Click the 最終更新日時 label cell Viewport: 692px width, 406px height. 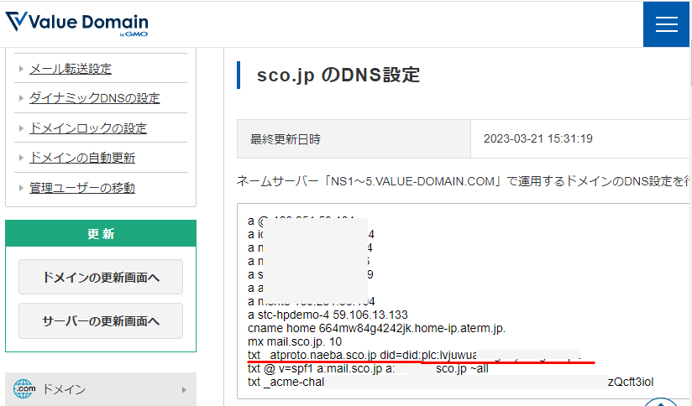point(354,139)
